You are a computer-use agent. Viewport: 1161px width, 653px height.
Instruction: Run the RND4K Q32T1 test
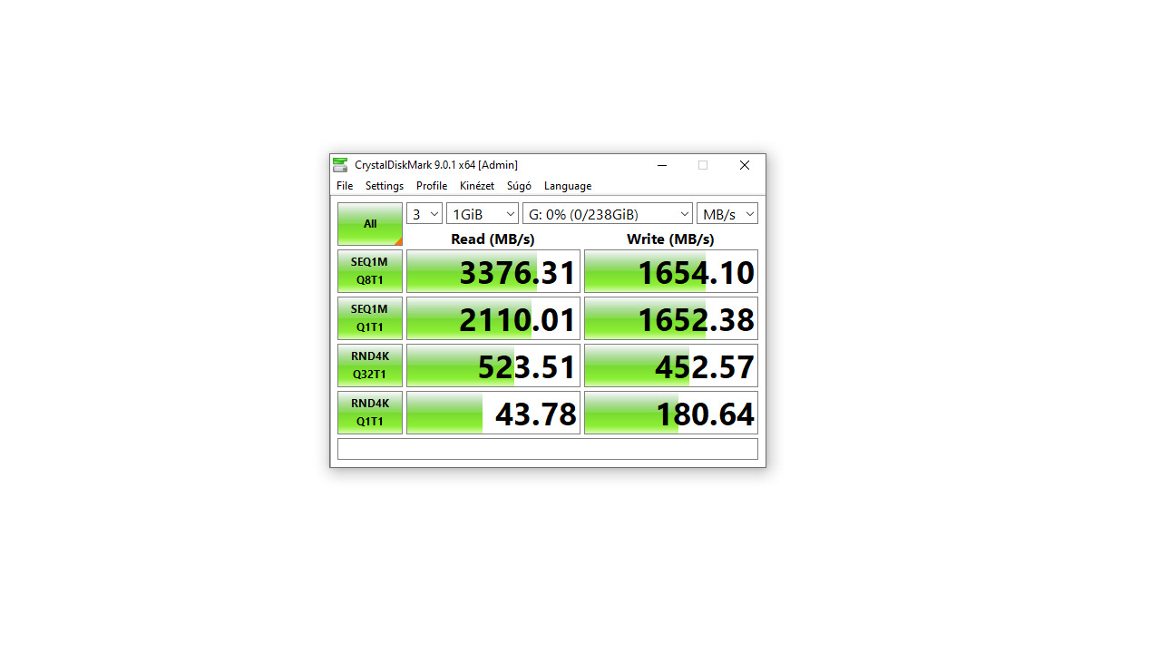pos(370,365)
